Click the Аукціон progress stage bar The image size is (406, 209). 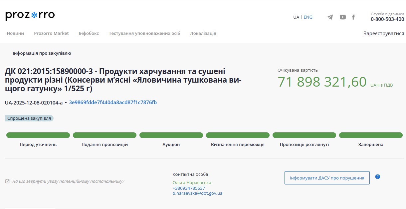click(x=171, y=135)
